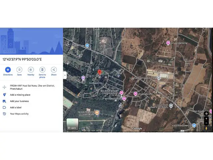
Task: Open the daisies hill home resort marker
Action: point(97,113)
